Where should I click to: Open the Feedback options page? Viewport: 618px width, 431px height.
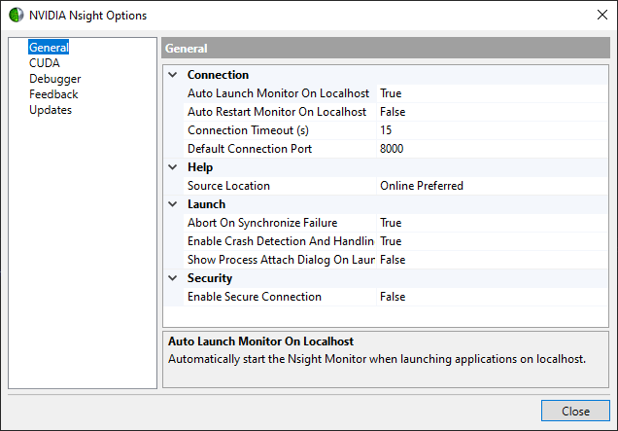53,94
